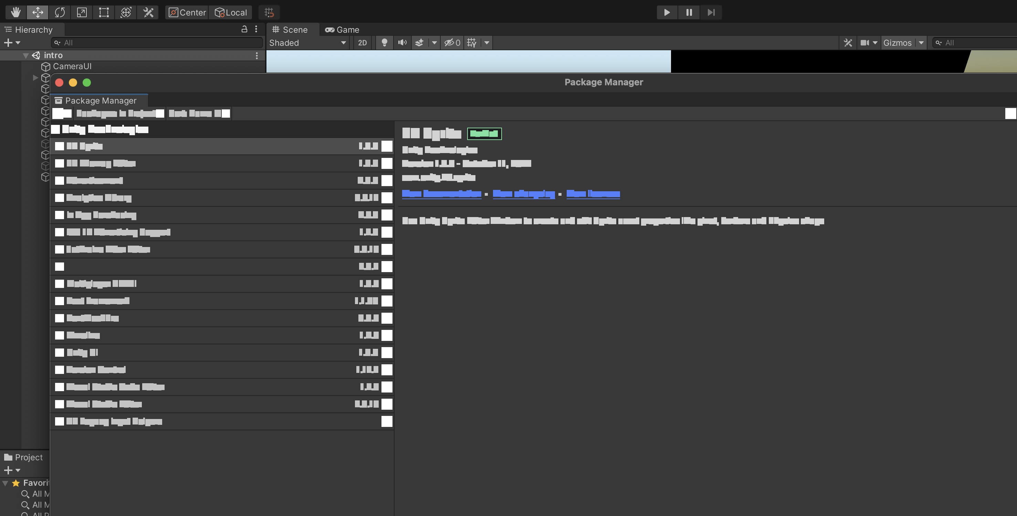Switch handle orientation to Local
The width and height of the screenshot is (1017, 516).
pos(231,12)
